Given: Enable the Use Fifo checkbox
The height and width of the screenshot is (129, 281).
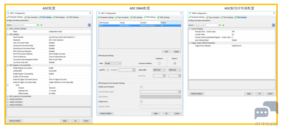Looking at the screenshot, I should [108, 70].
